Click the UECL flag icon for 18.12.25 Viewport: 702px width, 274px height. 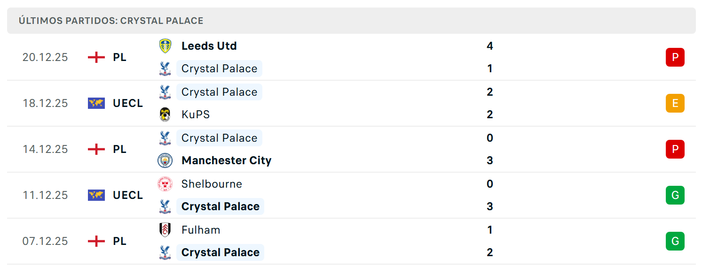(x=96, y=103)
